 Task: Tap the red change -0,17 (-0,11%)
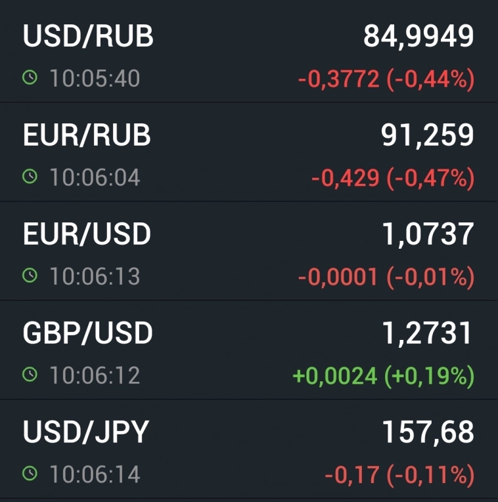(x=399, y=474)
